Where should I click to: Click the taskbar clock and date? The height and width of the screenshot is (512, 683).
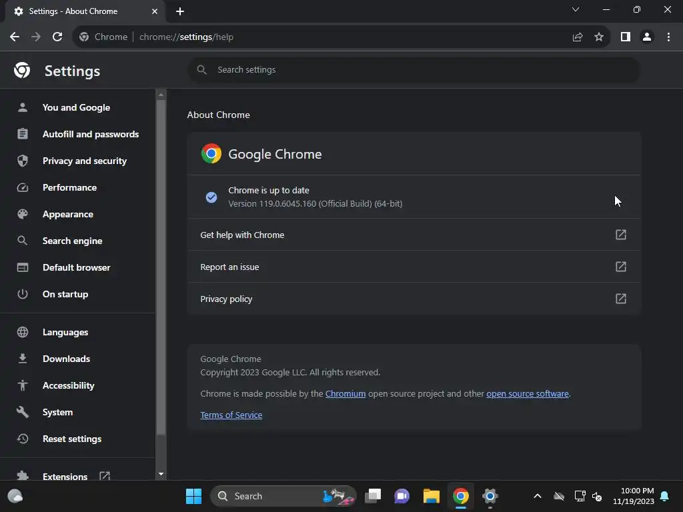pyautogui.click(x=634, y=496)
